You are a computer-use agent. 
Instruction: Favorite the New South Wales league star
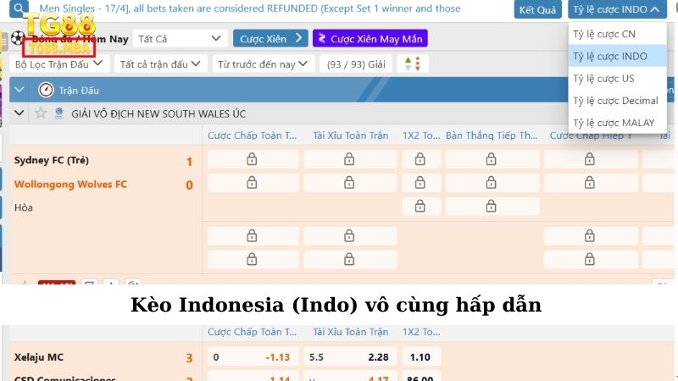(x=41, y=113)
